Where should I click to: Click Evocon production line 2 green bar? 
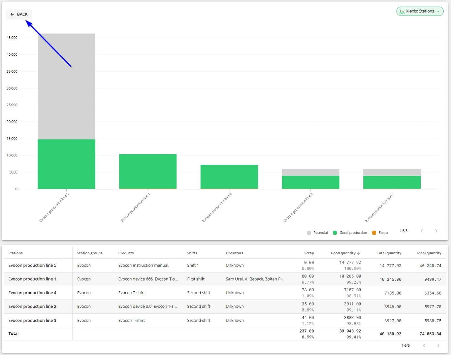click(x=311, y=182)
